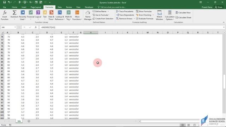Switch to the Page Layout tab

click(36, 7)
